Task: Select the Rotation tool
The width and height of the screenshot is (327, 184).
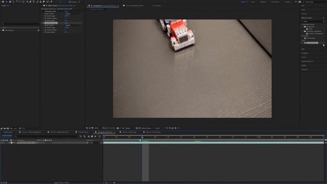Action: (x=17, y=2)
